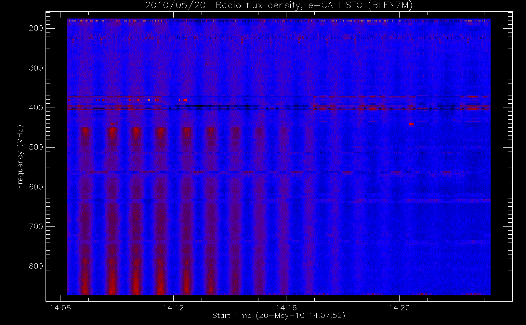
Task: Click the time tick label "14:16"
Action: tap(286, 308)
